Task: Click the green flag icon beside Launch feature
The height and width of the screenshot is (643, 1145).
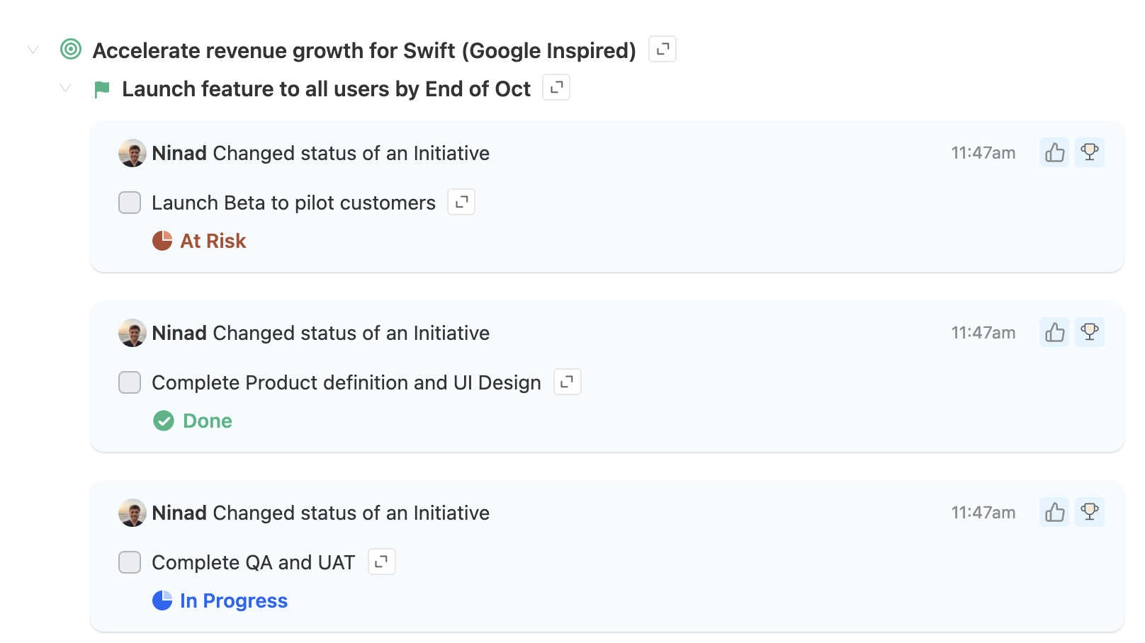Action: [102, 89]
